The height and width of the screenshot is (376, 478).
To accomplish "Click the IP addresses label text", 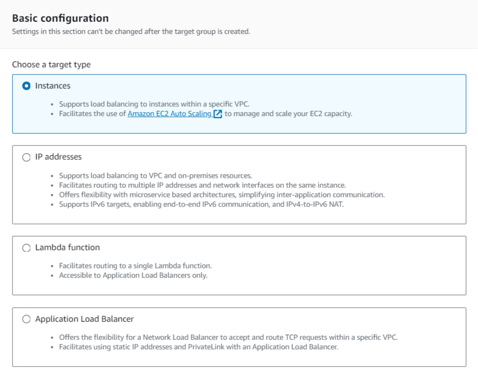I will click(x=58, y=157).
